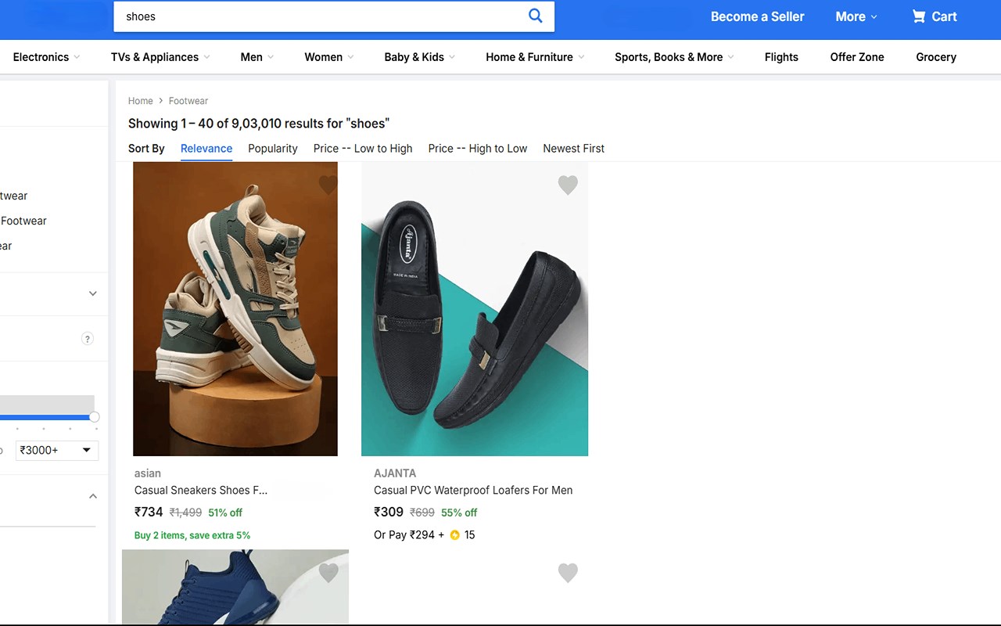Click the AJANTA brand name
Viewport: 1001px width, 626px height.
[395, 473]
